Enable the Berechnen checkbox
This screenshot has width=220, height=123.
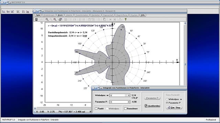[125, 109]
